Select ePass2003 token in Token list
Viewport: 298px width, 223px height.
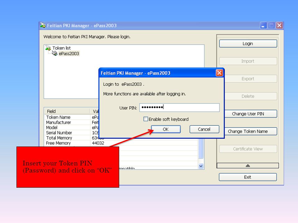coord(69,54)
